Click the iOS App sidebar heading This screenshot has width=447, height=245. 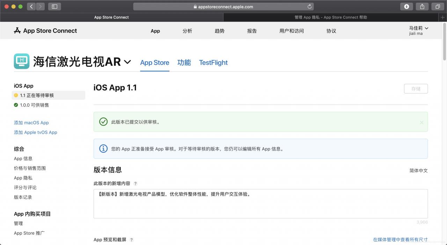click(x=24, y=86)
